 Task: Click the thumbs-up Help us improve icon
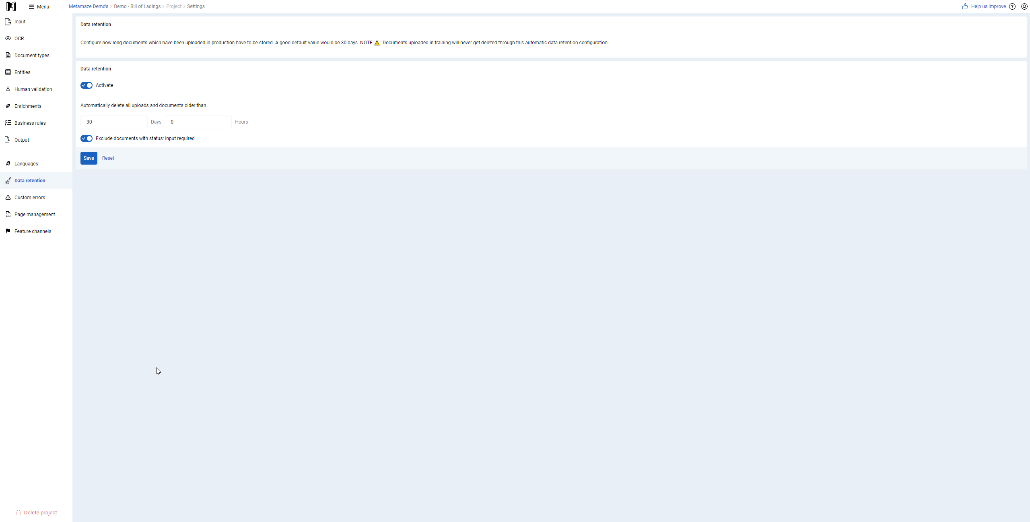(965, 6)
